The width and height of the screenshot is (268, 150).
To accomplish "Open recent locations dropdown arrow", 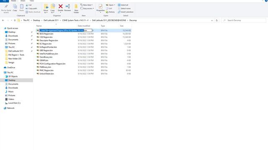I will pos(11,20).
